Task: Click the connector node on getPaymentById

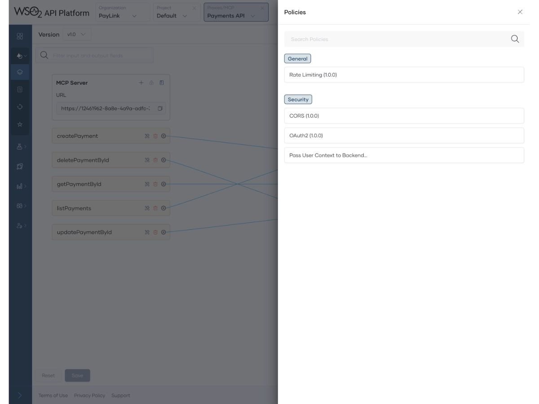Action: pyautogui.click(x=163, y=184)
